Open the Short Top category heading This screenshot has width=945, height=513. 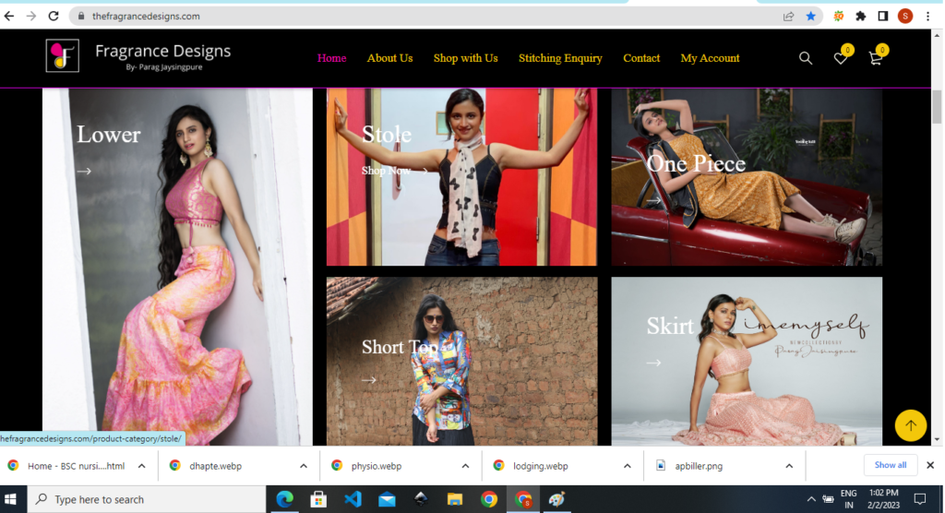(x=400, y=347)
